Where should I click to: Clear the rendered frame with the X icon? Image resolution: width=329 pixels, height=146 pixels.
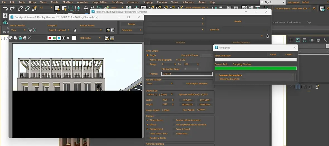(30, 38)
